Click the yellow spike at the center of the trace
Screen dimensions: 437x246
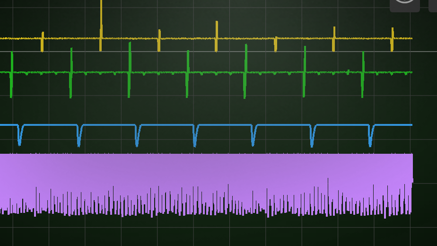point(217,35)
